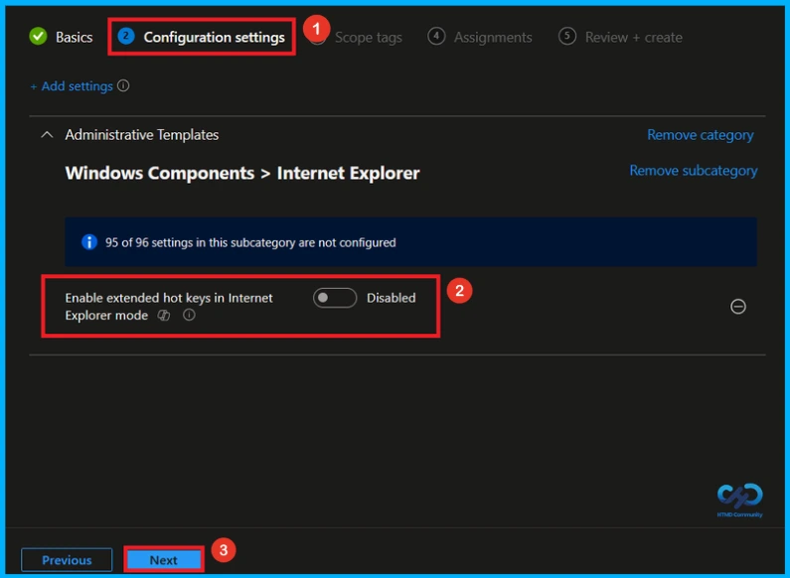Screen dimensions: 790x578
Task: Click 'Enable extended hot keys in Internet' label
Action: (x=169, y=298)
